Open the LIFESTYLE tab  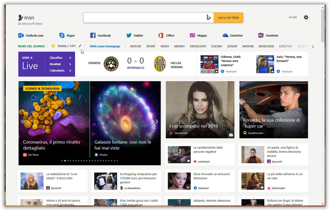tap(286, 46)
